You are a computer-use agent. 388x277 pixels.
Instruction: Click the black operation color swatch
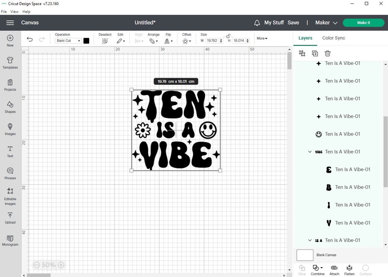[x=86, y=40]
